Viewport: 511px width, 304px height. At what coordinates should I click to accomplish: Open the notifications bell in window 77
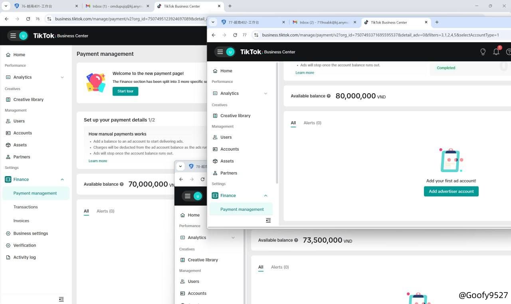[x=496, y=52]
